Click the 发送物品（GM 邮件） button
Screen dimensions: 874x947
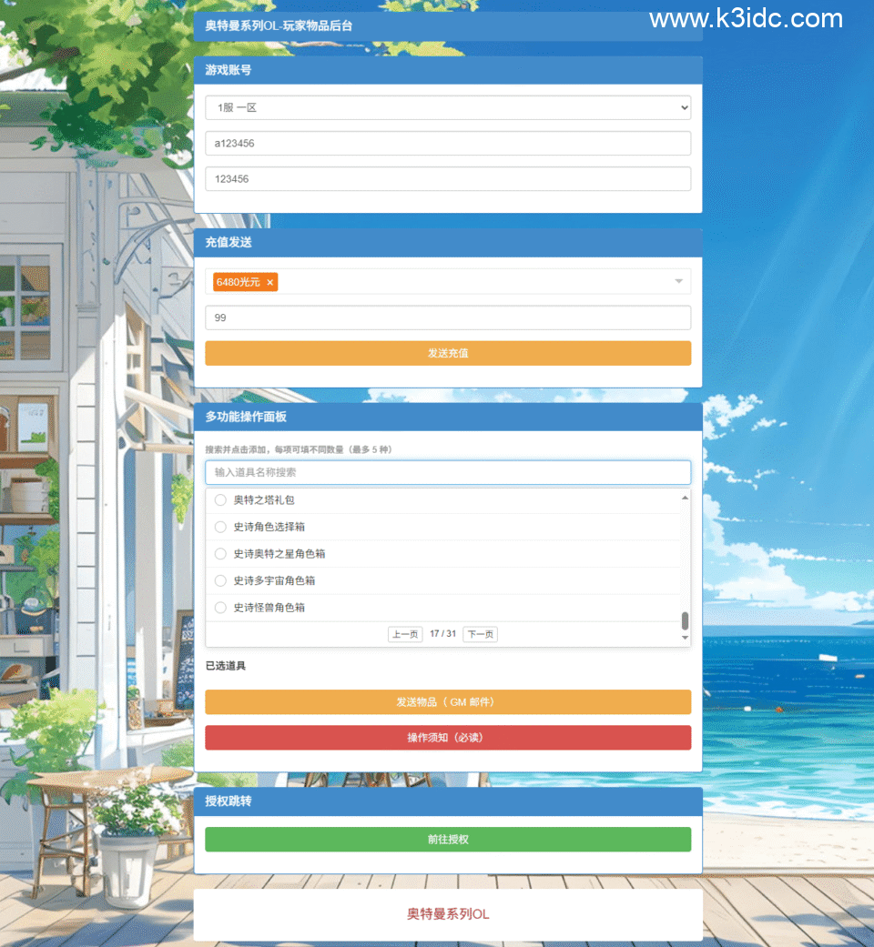(x=448, y=701)
